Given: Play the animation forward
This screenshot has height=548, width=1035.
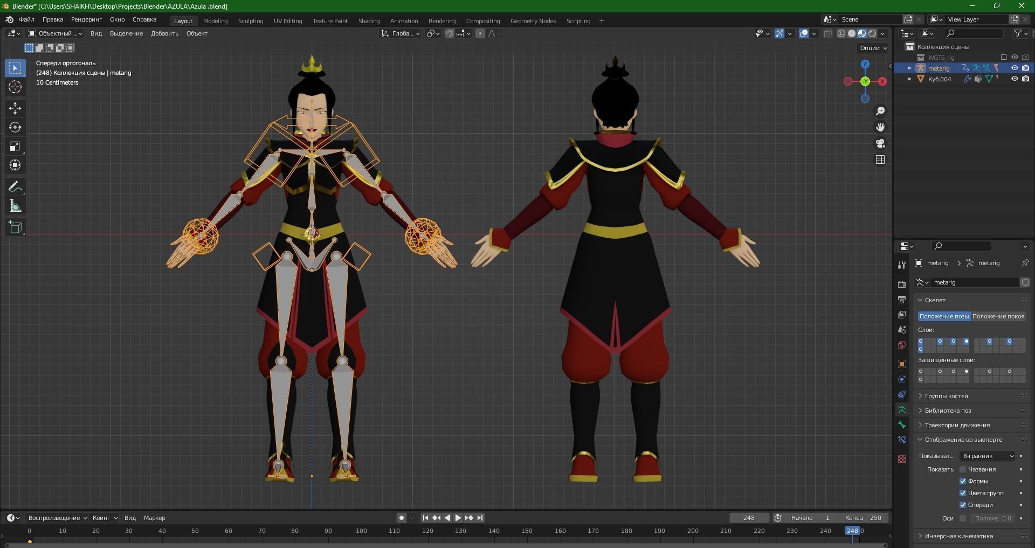Looking at the screenshot, I should 458,518.
